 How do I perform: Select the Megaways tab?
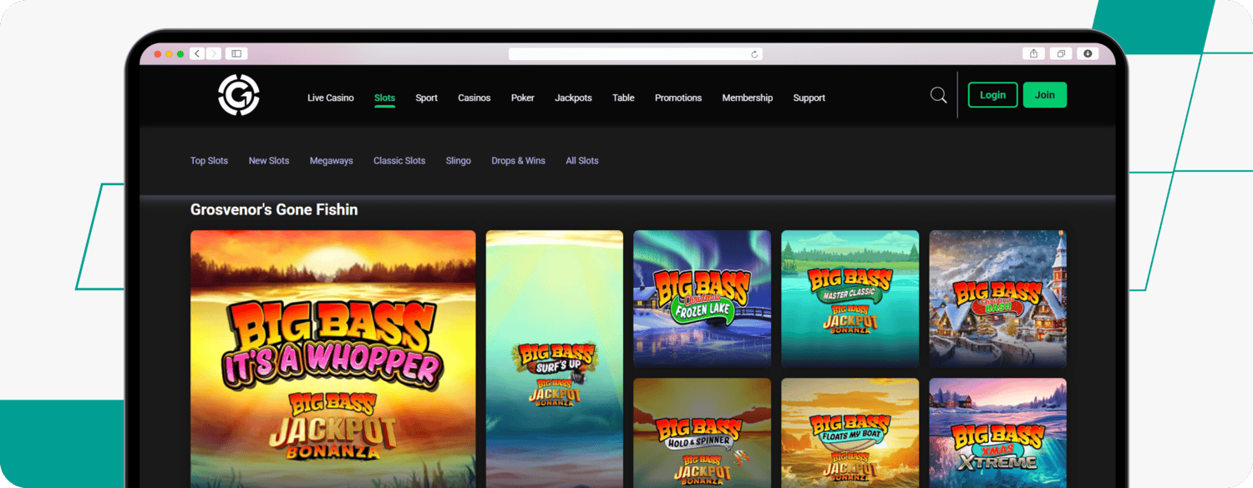click(x=332, y=160)
